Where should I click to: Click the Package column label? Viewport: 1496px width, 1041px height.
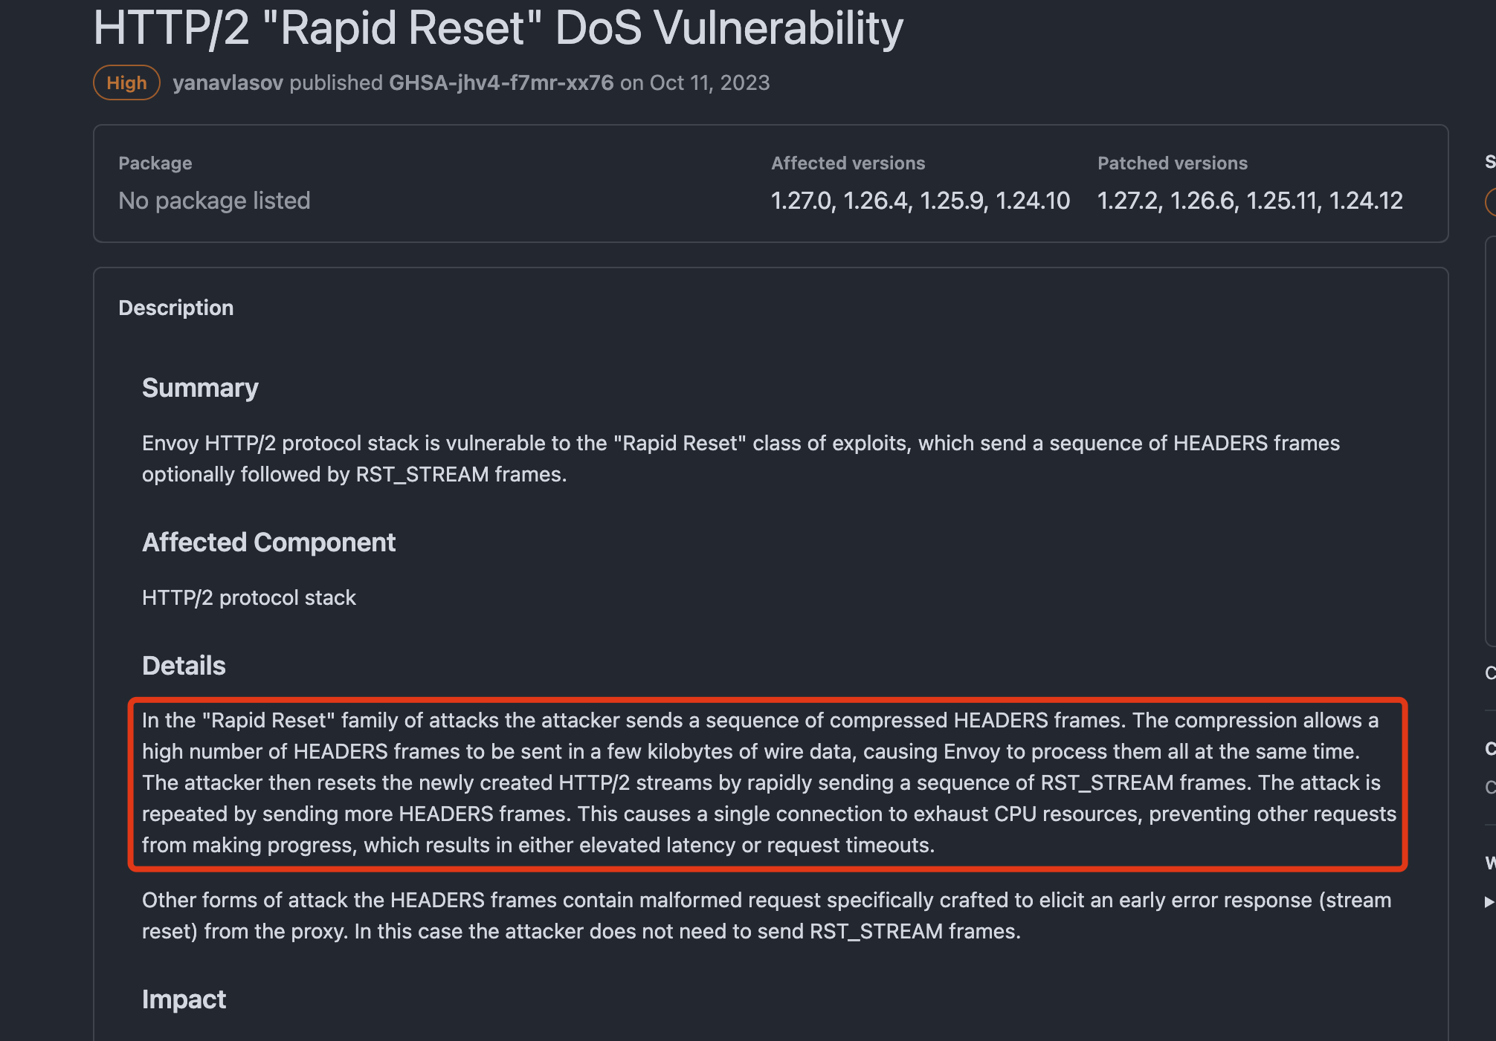pos(155,163)
